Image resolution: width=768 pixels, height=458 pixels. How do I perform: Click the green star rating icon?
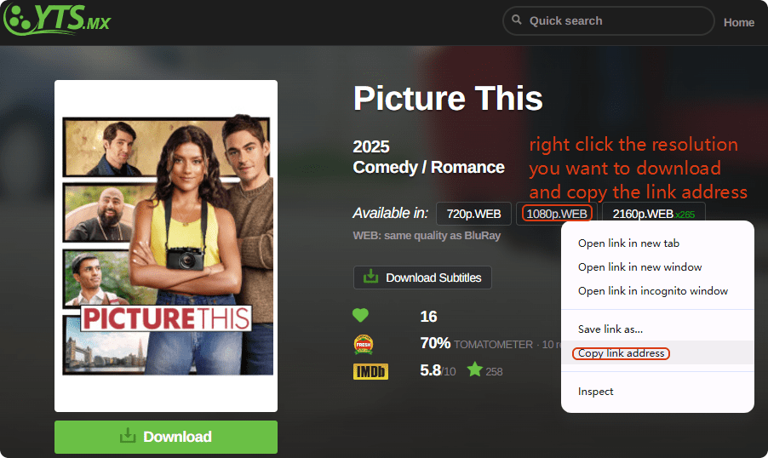pyautogui.click(x=474, y=370)
